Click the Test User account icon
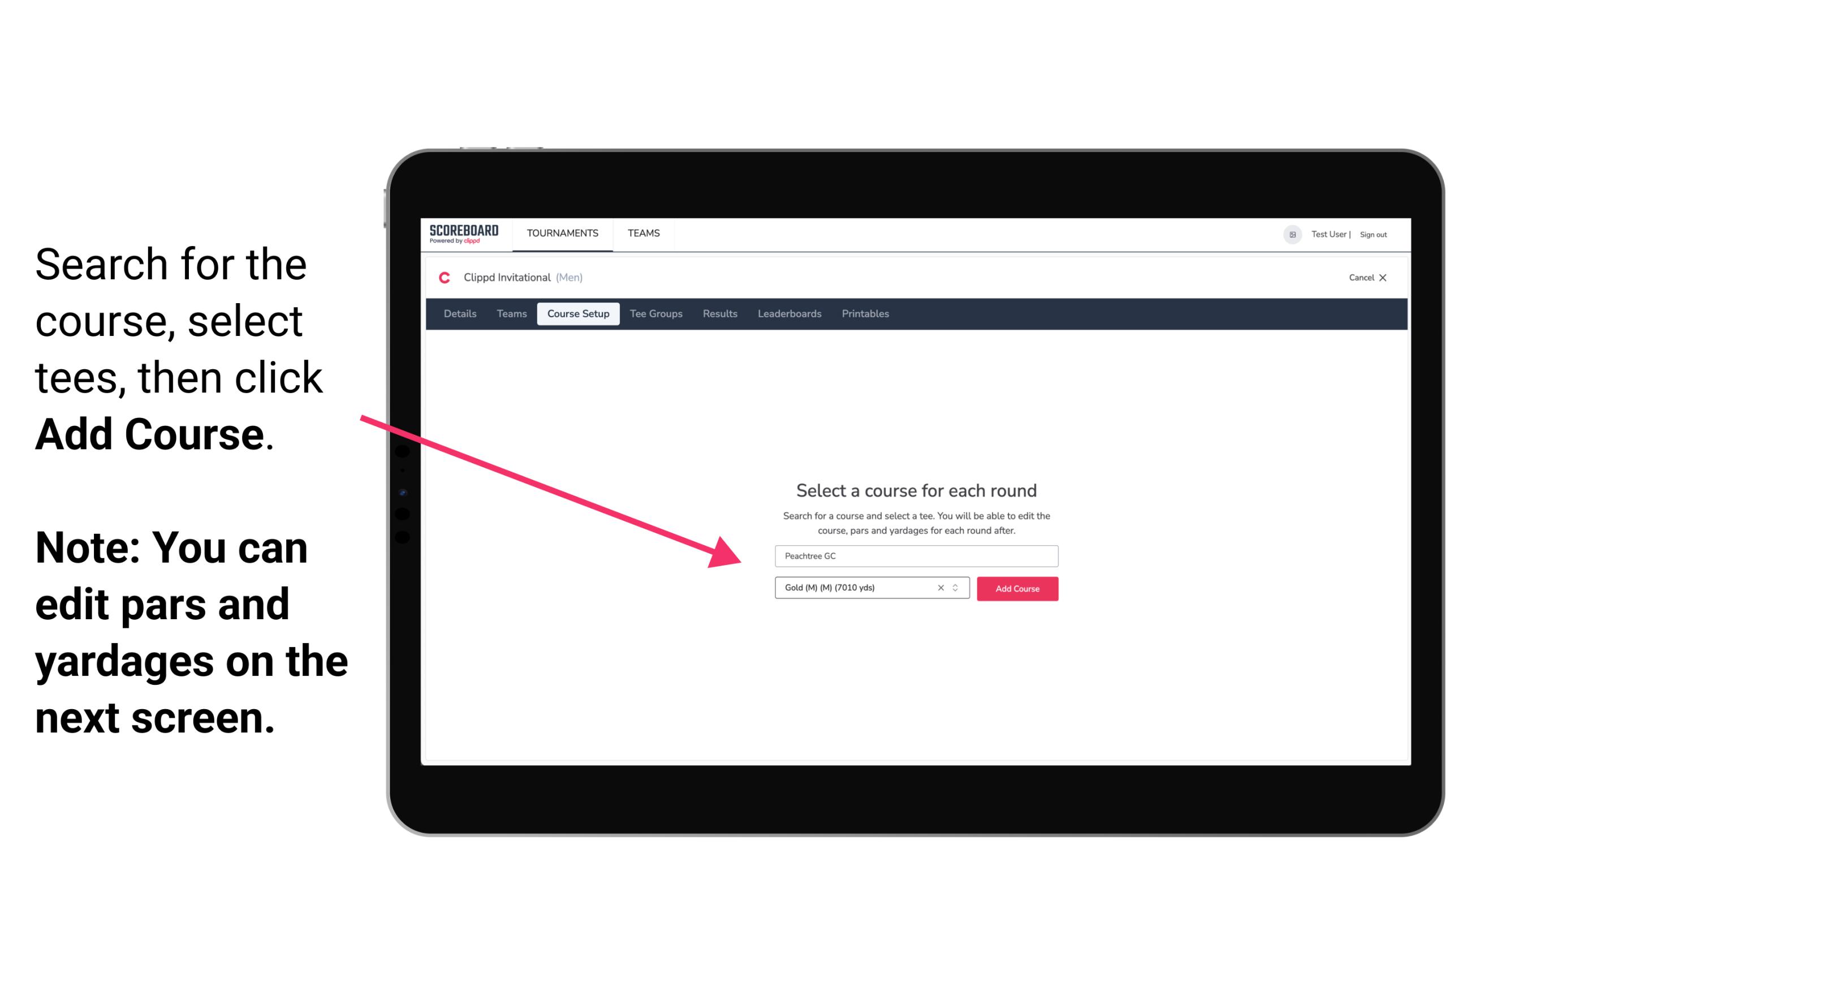1829x984 pixels. pos(1288,234)
